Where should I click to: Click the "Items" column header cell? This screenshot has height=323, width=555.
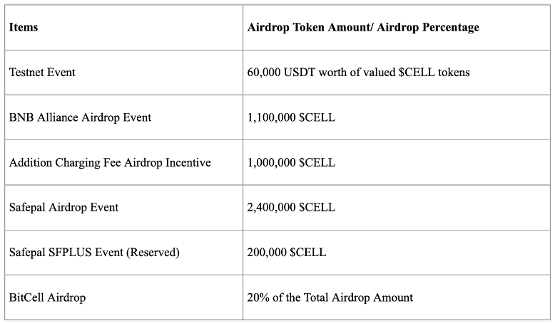click(x=124, y=28)
